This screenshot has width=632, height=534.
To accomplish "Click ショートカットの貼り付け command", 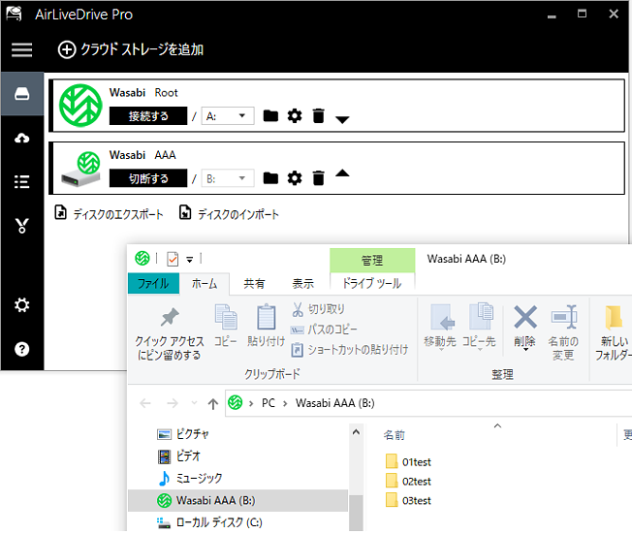I will coord(349,350).
